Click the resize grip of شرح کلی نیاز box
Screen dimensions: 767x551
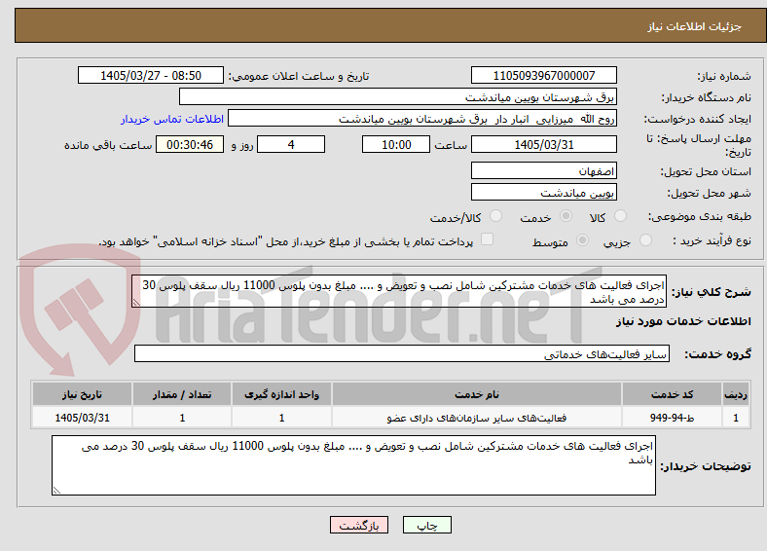tap(136, 303)
